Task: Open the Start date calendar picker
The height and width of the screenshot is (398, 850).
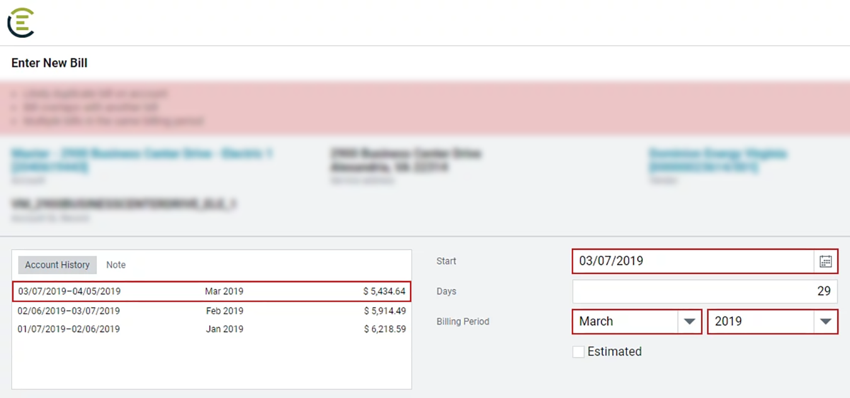Action: (x=825, y=262)
